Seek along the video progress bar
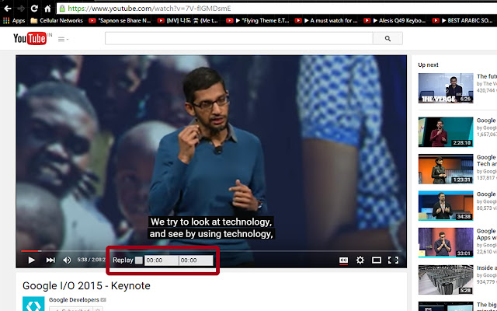 pos(211,251)
